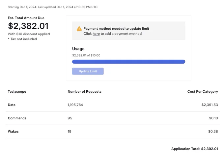224x154 pixels.
Task: Click the 'With $10 discount applied' note
Action: click(29, 34)
